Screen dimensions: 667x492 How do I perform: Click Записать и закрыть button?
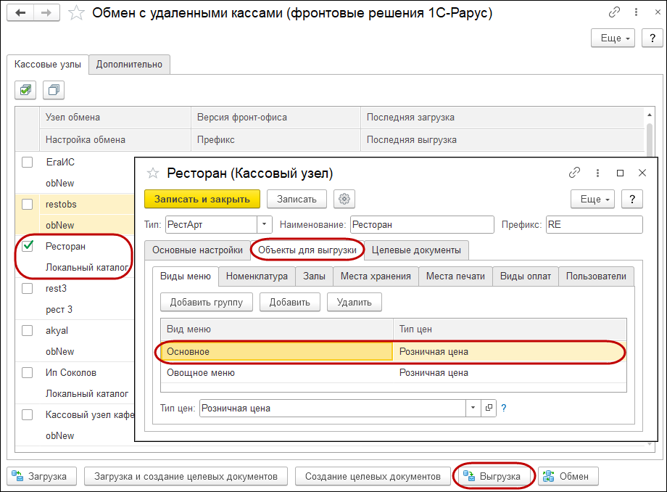click(x=202, y=199)
